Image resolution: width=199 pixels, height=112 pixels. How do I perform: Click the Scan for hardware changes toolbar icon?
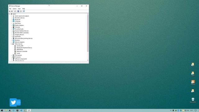[24, 11]
